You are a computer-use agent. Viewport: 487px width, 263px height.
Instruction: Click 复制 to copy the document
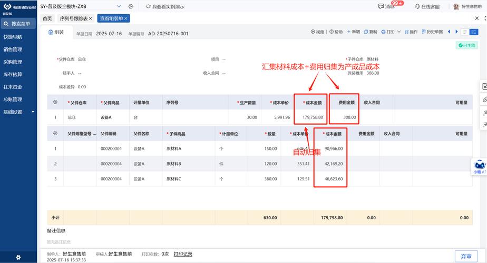(370, 32)
